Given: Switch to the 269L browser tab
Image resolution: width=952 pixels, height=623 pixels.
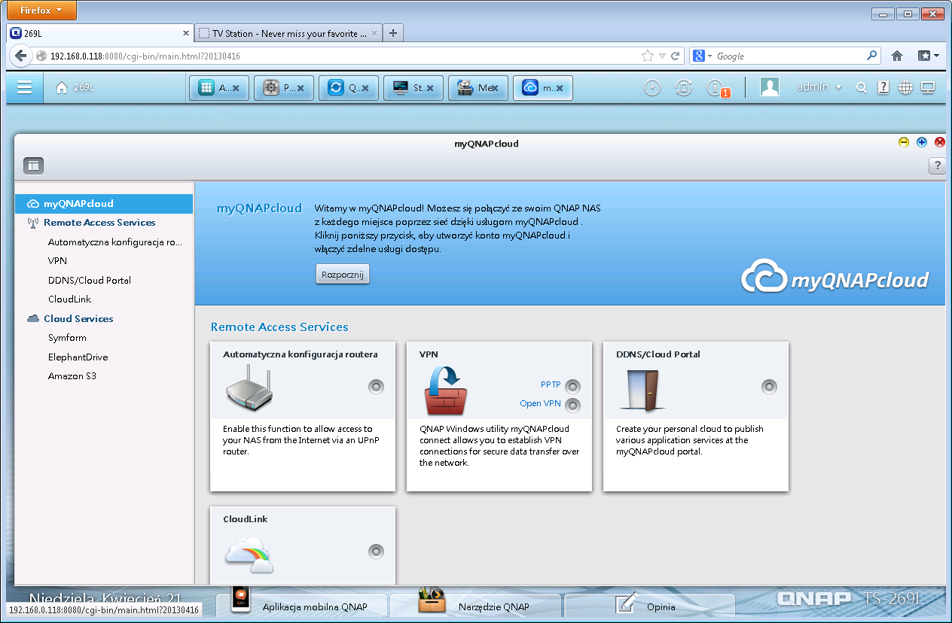Looking at the screenshot, I should (100, 33).
